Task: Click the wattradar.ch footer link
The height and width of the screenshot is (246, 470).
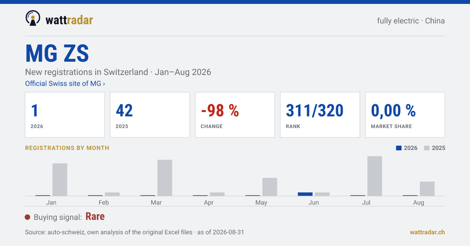Action: pyautogui.click(x=427, y=232)
